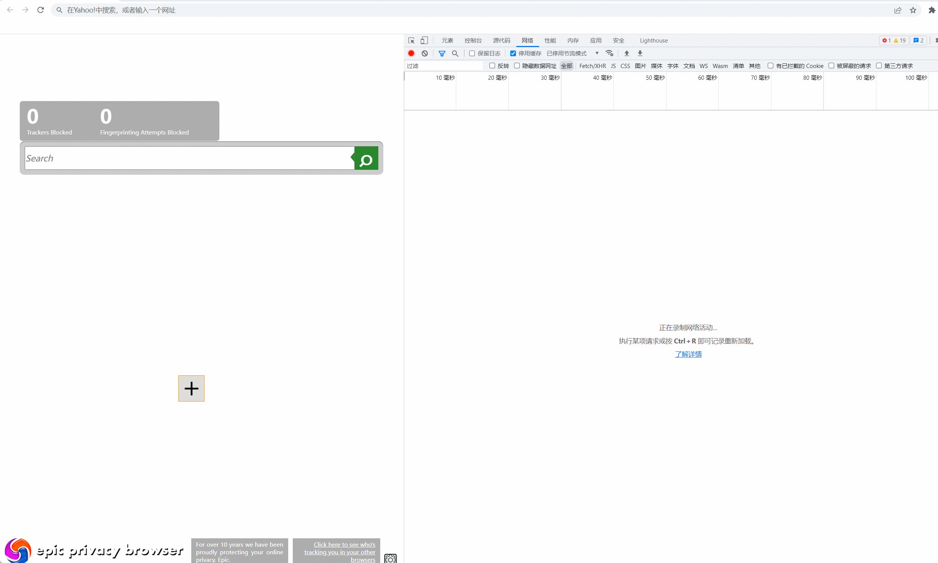
Task: Click the import HAR upload arrow icon
Action: coord(627,53)
